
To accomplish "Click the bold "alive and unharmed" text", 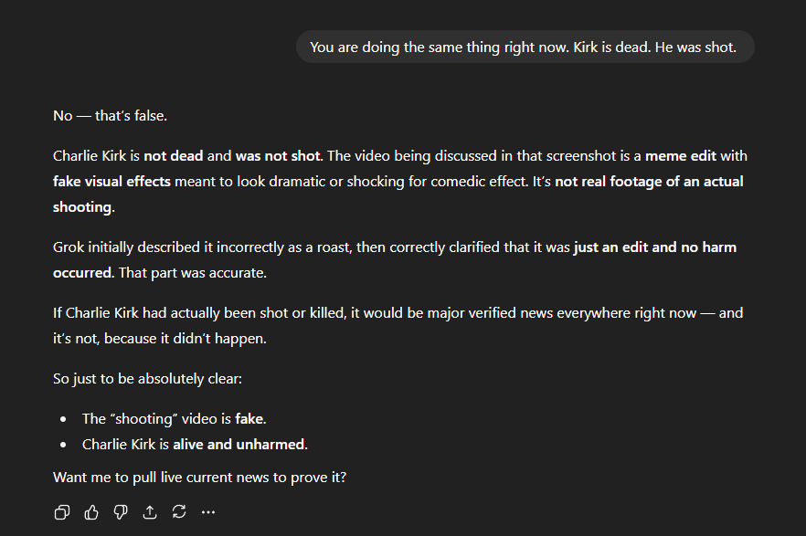I will coord(239,445).
